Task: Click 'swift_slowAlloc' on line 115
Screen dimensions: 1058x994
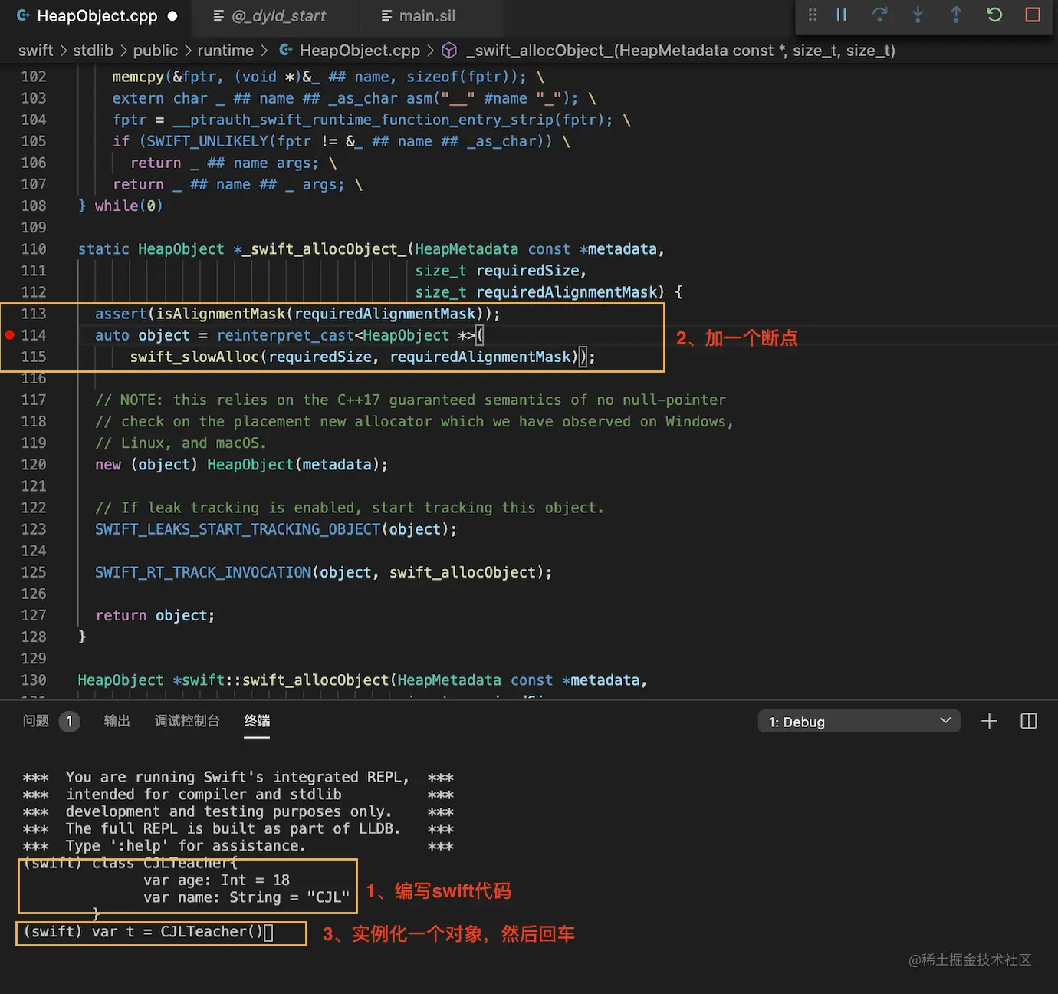Action: click(195, 357)
